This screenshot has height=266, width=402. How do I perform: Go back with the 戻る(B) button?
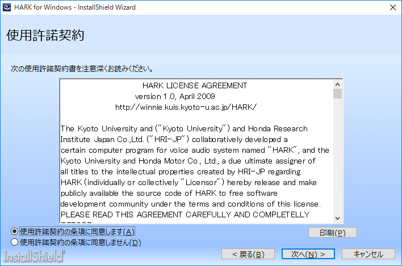tap(248, 254)
